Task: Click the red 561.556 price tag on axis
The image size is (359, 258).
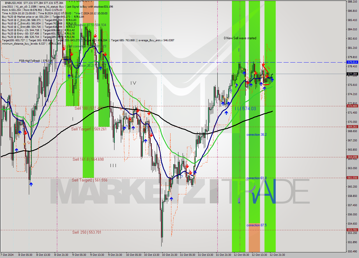Action: tap(352, 178)
